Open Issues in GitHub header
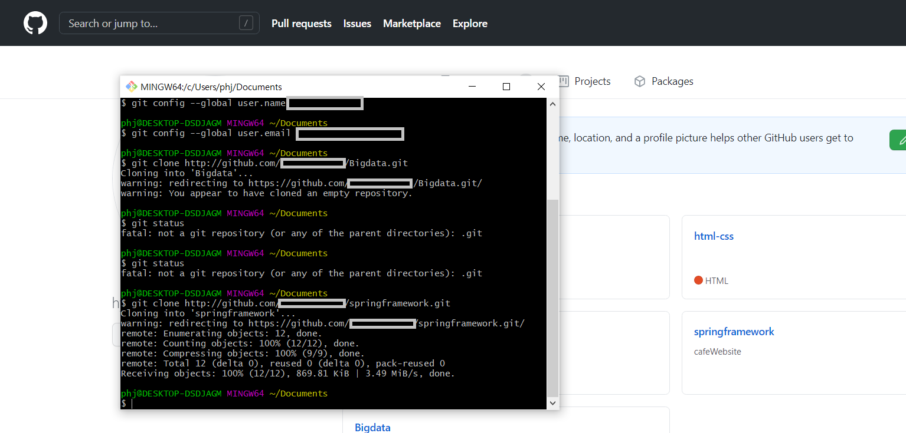 click(357, 24)
